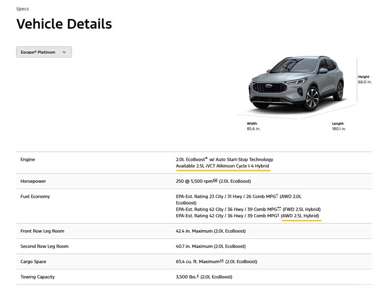Open double-asterisk footnote on FWD Hybrid MPG
Screen dimensions: 388x291
(278, 209)
